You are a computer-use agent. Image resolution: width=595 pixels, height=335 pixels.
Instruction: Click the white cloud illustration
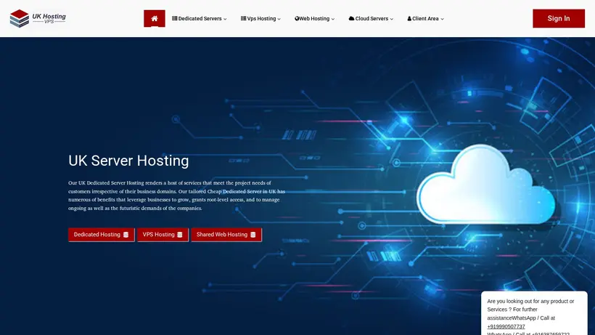[485, 184]
